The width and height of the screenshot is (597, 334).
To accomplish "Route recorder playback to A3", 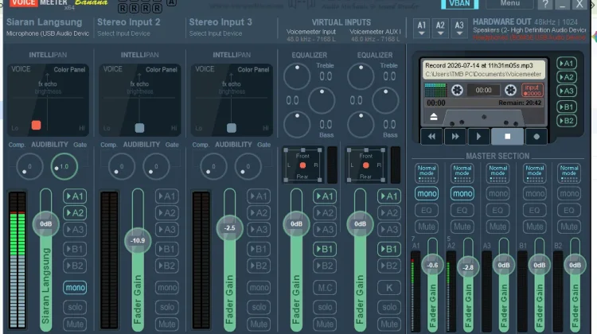I will (x=567, y=91).
